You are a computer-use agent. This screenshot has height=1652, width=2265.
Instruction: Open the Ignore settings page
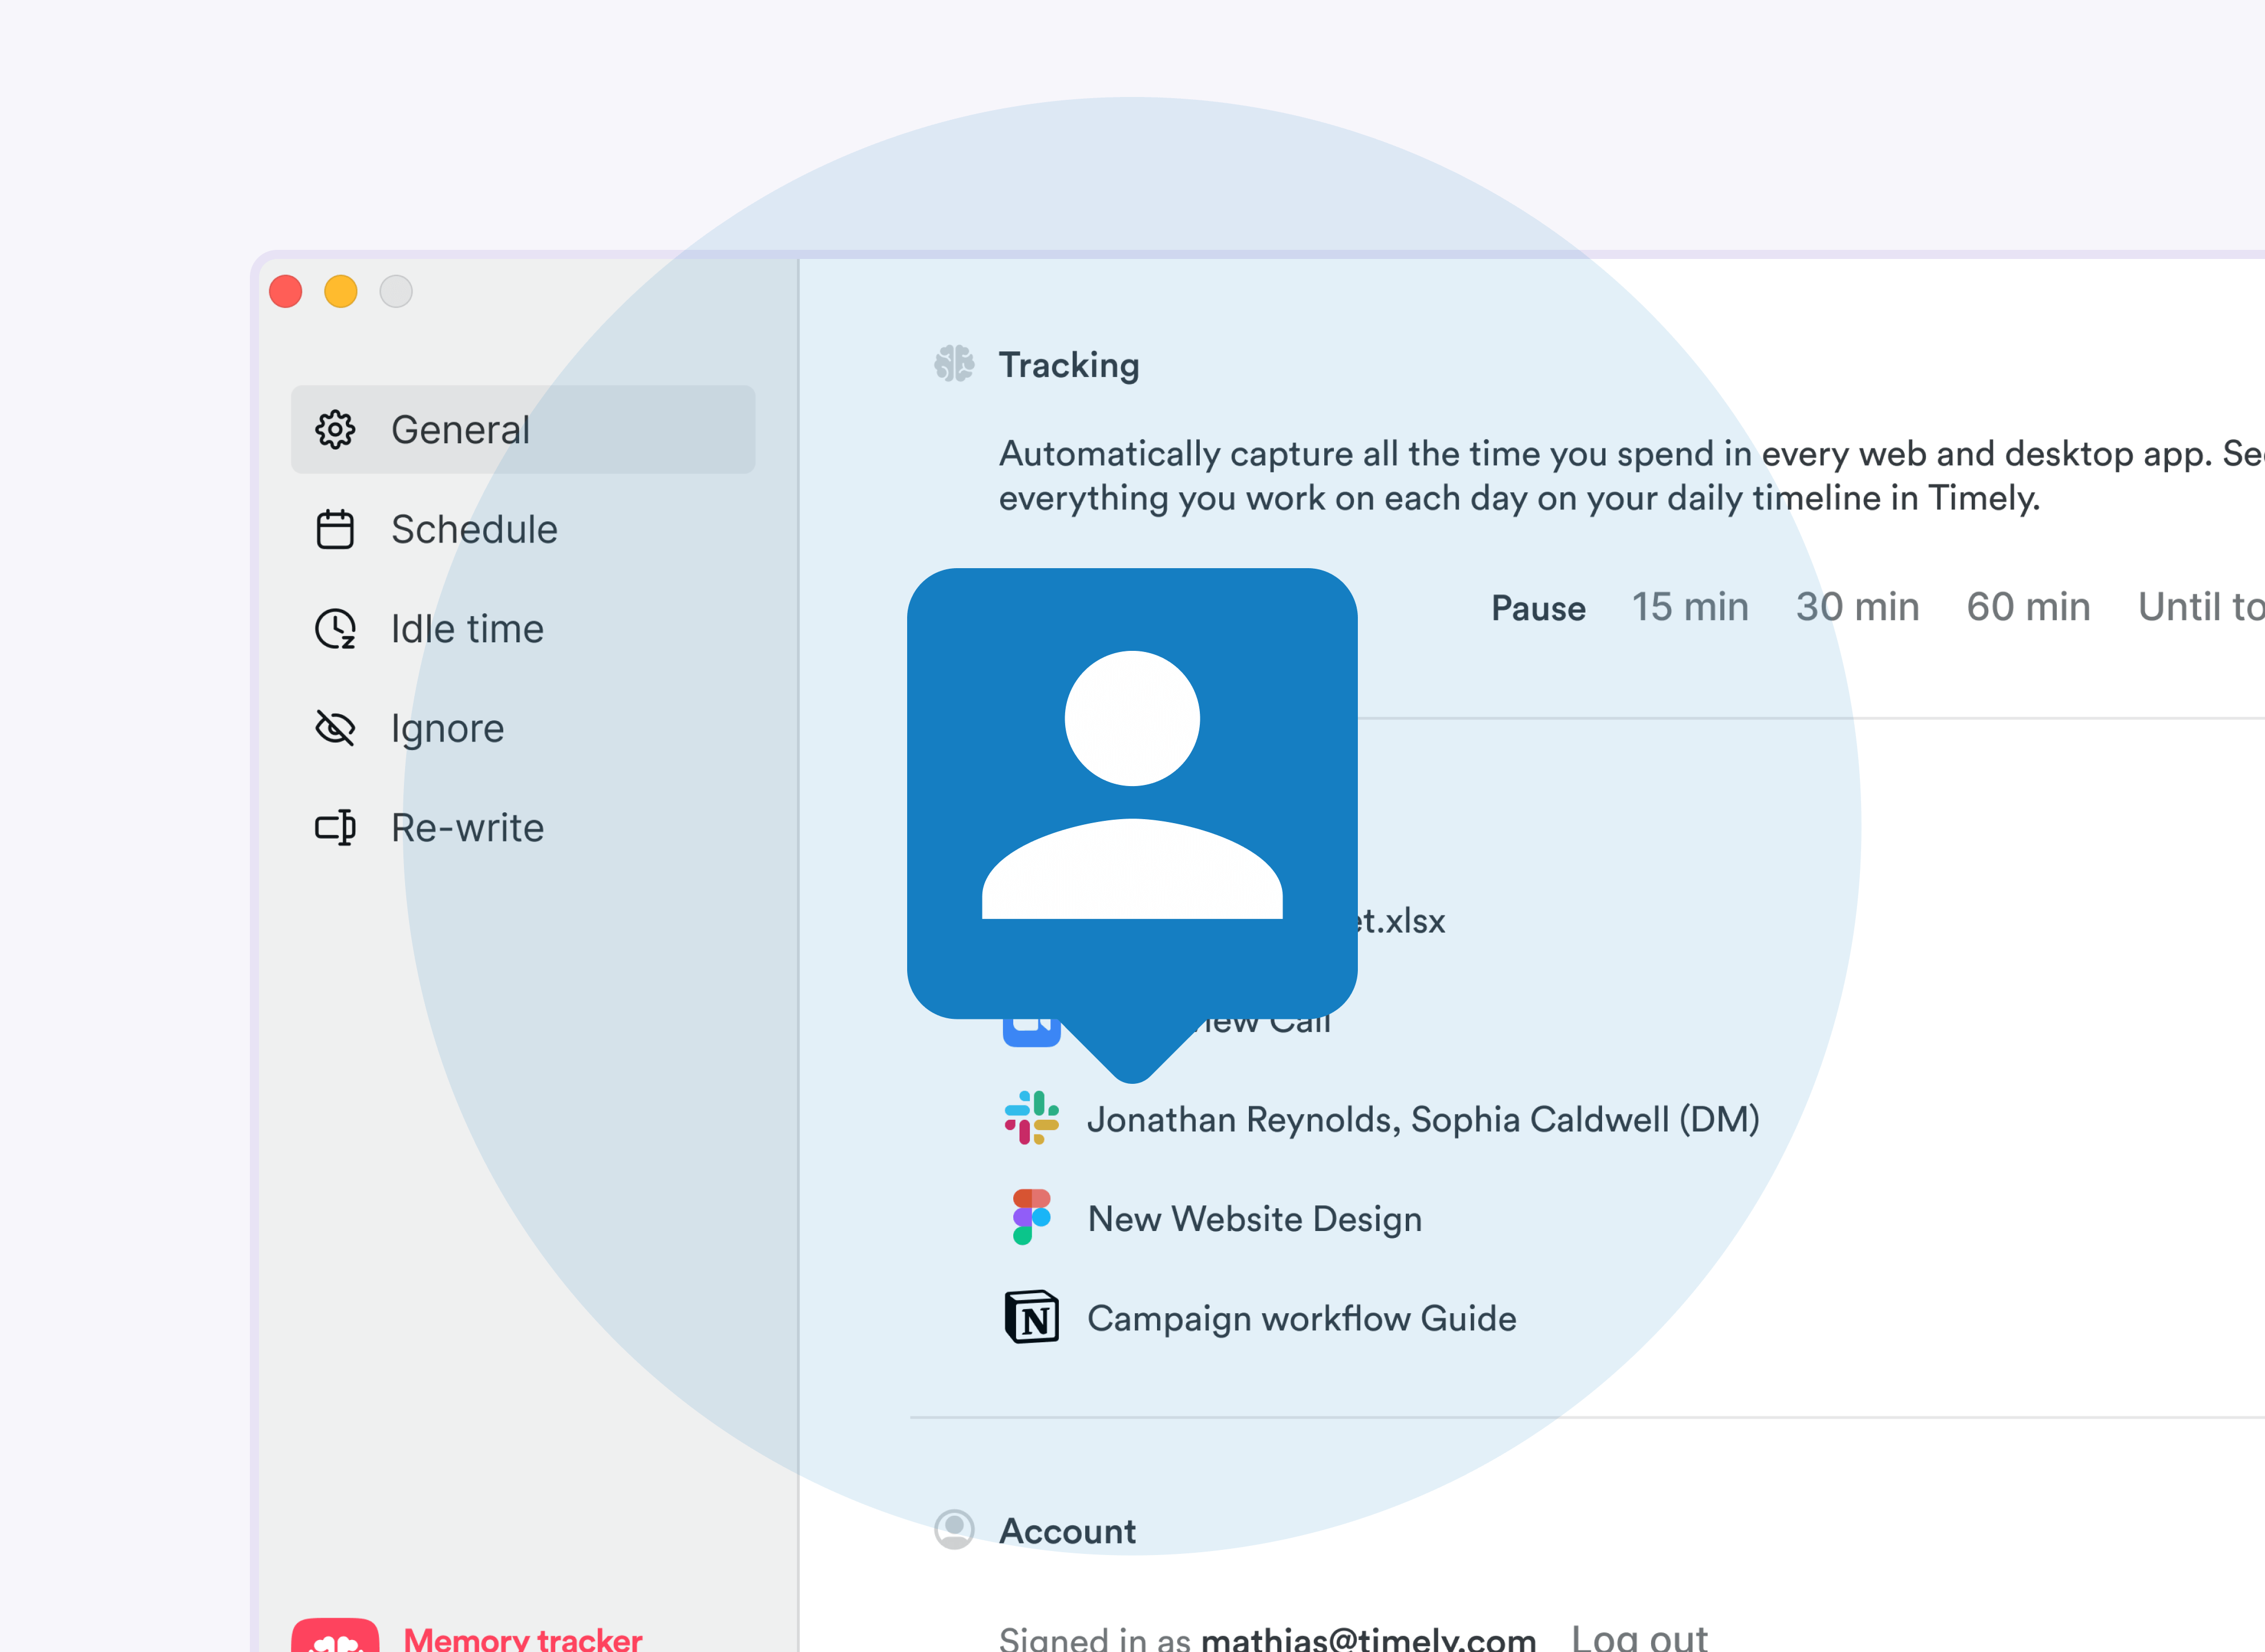click(447, 728)
